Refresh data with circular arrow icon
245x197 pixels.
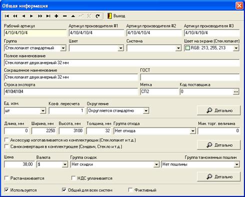click(x=97, y=16)
